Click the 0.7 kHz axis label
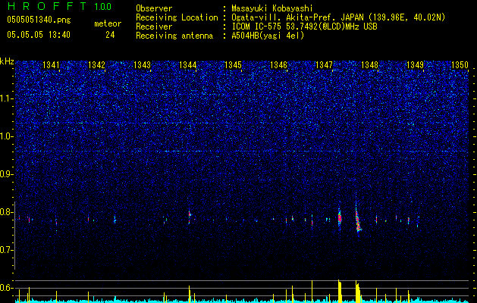Image resolution: width=477 pixels, height=303 pixels. point(7,250)
